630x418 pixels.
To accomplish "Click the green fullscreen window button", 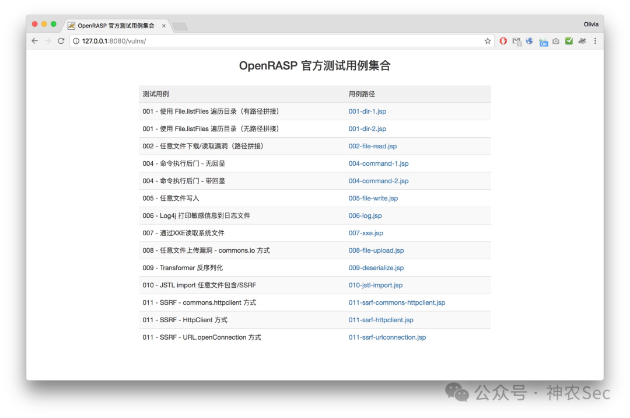I will tap(54, 24).
